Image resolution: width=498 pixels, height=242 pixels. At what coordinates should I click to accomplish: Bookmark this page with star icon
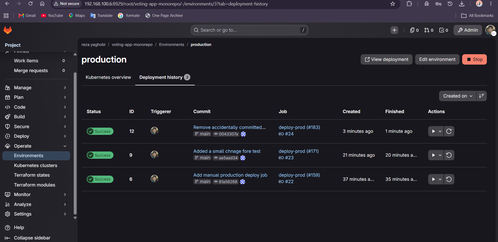(x=393, y=4)
